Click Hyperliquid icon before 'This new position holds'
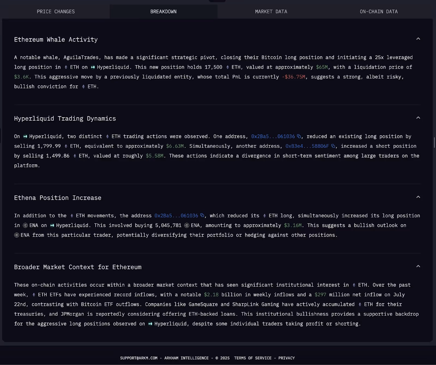Image resolution: width=436 pixels, height=365 pixels. coord(93,67)
